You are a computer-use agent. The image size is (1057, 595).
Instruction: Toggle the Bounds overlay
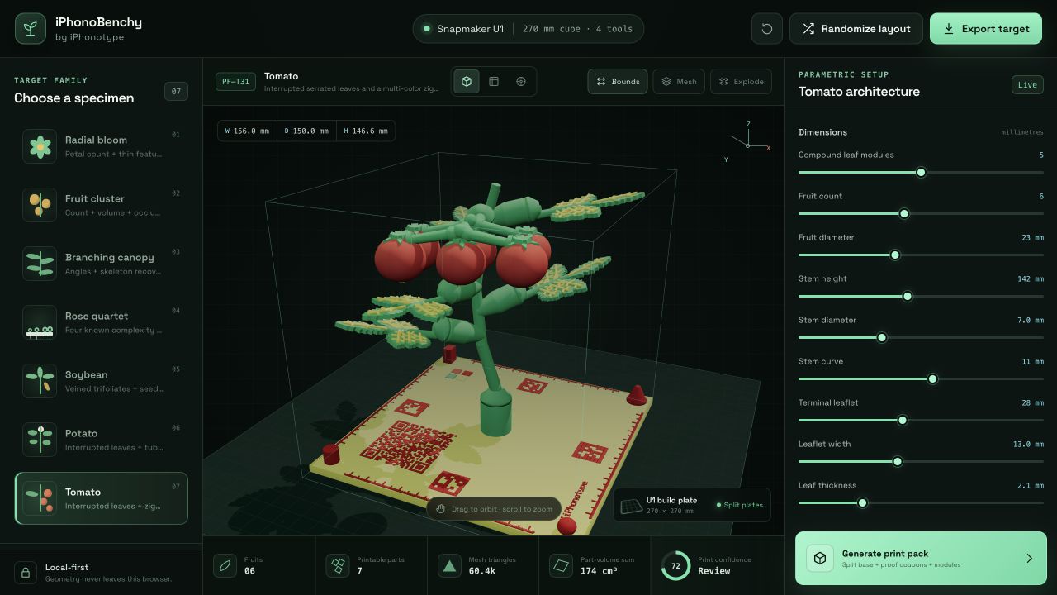618,82
